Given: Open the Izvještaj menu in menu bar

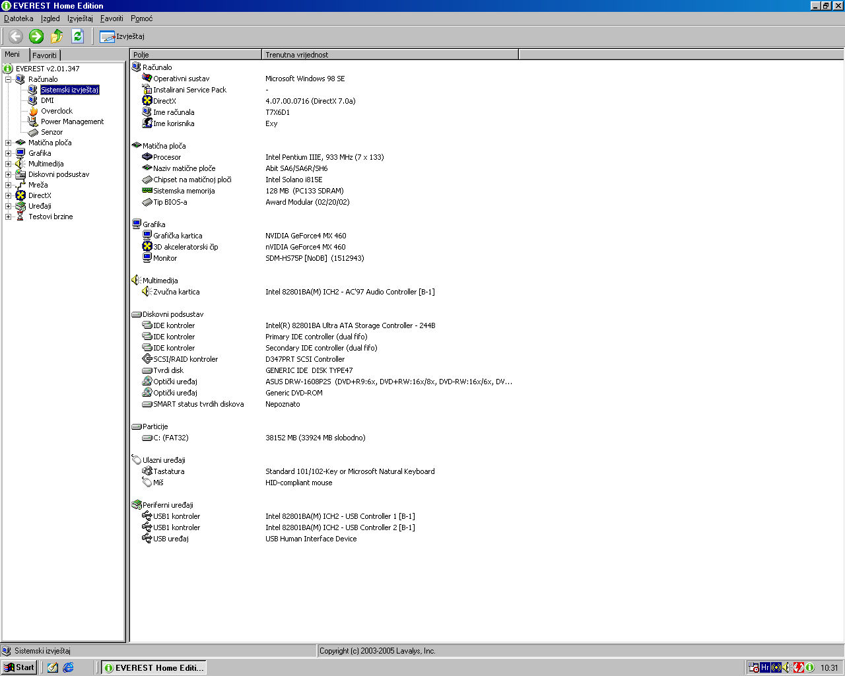Looking at the screenshot, I should [x=80, y=18].
